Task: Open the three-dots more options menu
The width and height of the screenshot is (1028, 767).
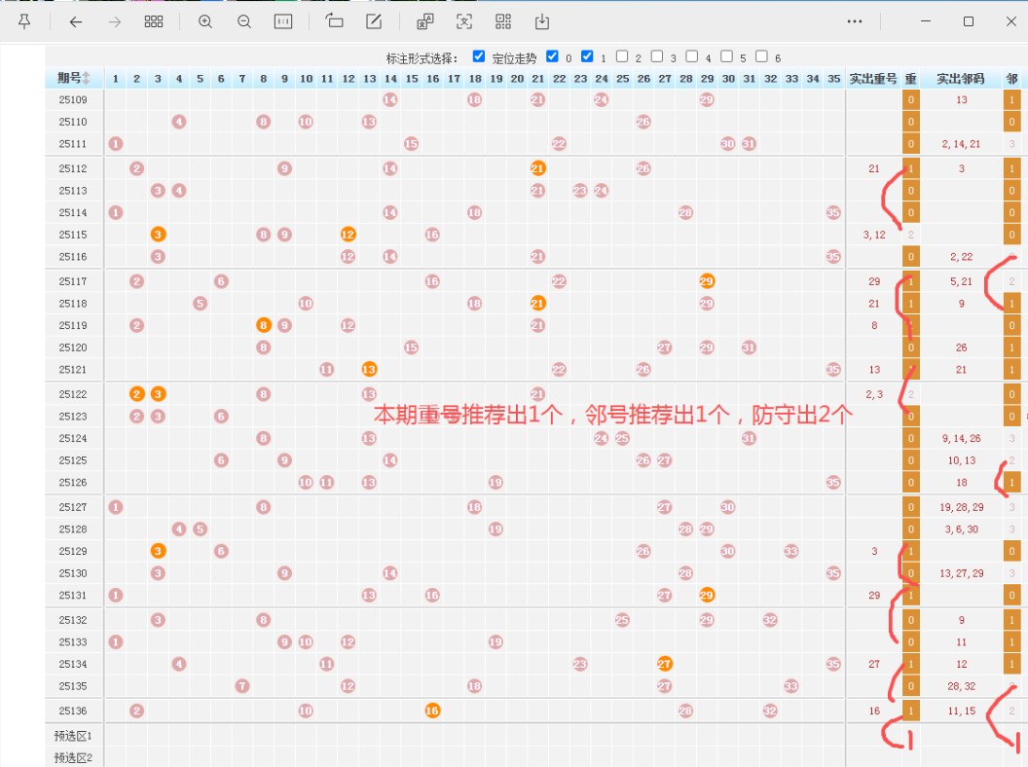Action: (855, 21)
